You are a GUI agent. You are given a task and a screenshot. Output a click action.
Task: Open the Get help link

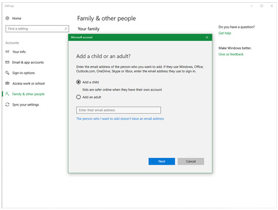[x=225, y=33]
